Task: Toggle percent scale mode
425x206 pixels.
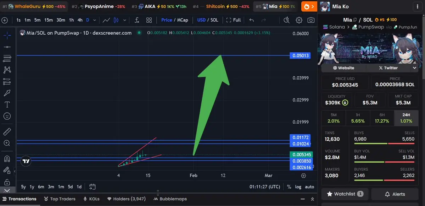Action: click(x=289, y=187)
